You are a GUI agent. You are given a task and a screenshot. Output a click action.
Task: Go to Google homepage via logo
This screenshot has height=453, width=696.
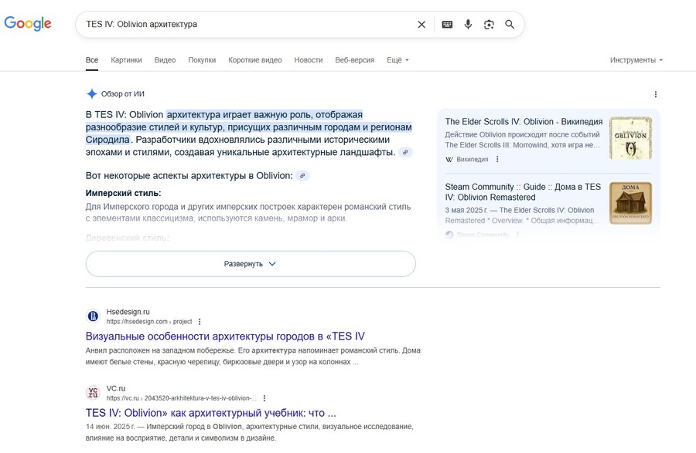[x=28, y=24]
